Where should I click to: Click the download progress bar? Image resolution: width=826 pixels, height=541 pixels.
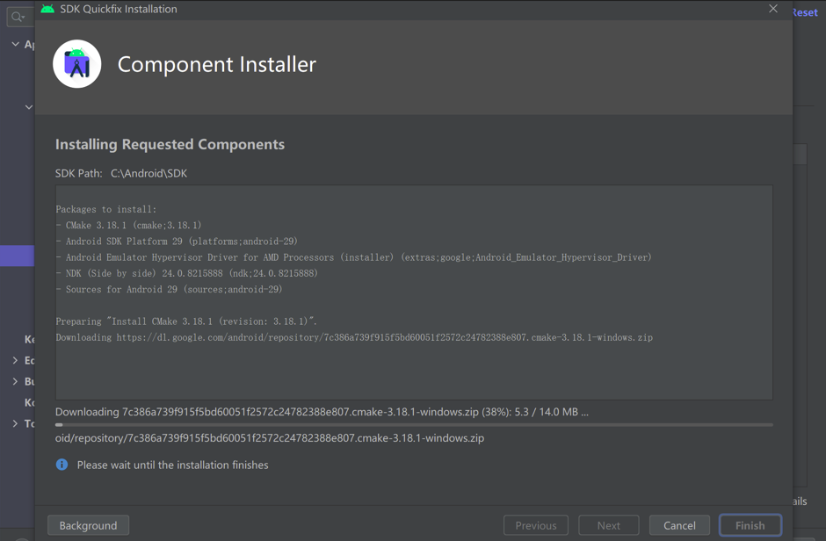click(414, 425)
